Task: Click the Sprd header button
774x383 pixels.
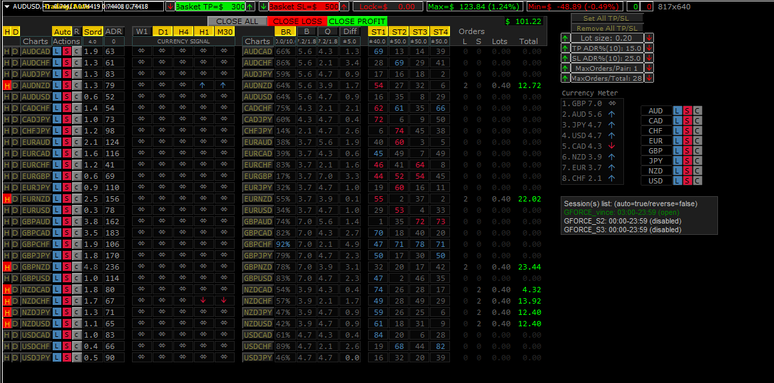Action: click(92, 31)
